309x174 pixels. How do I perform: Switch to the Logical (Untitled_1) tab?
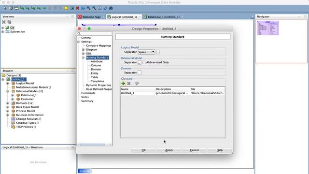124,17
